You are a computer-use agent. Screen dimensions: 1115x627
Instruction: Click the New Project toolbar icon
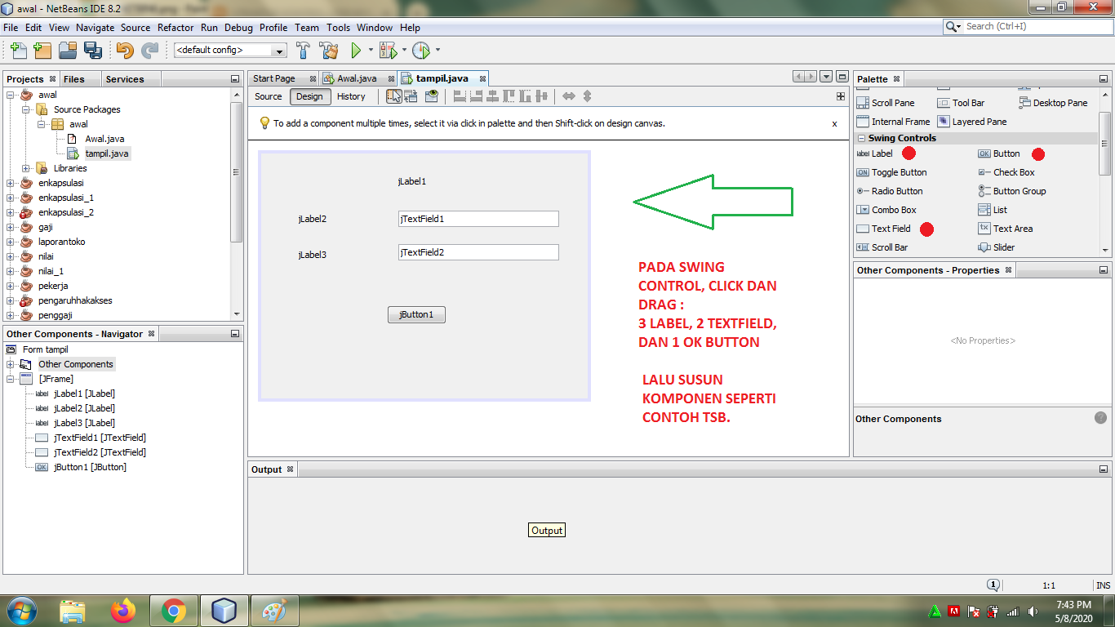[42, 50]
